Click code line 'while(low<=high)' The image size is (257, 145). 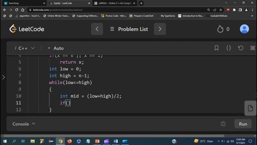71,83
